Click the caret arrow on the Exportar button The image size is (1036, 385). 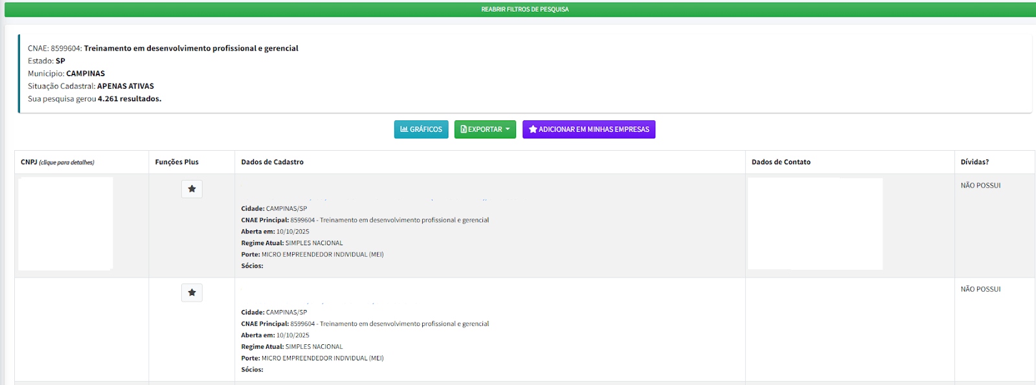pyautogui.click(x=508, y=129)
